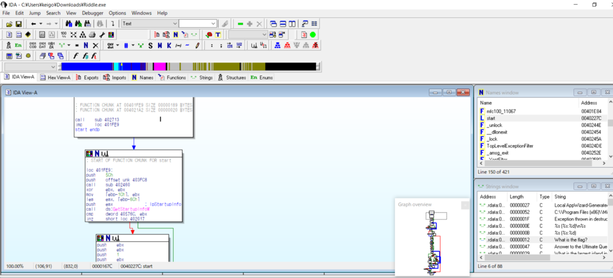Select 'start' row in Names window
613x278 pixels.
pyautogui.click(x=543, y=118)
